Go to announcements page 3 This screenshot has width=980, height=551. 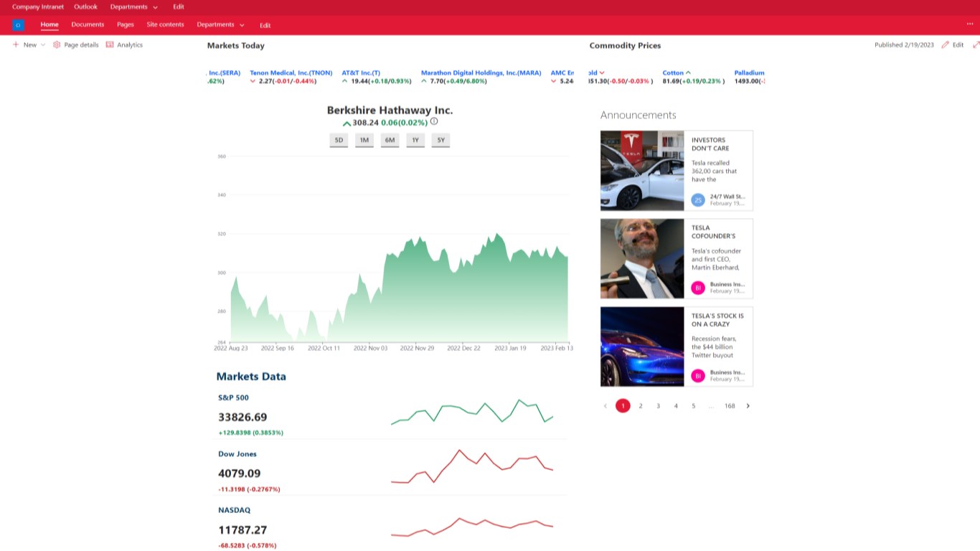(658, 406)
